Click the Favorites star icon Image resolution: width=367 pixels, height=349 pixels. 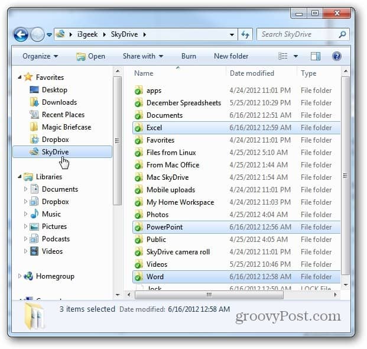pos(28,77)
